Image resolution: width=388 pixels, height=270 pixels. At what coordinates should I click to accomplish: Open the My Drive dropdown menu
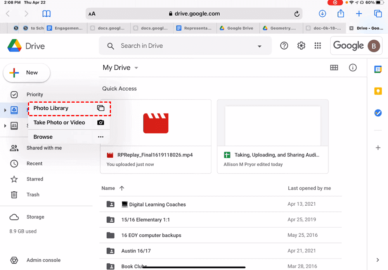click(x=136, y=68)
